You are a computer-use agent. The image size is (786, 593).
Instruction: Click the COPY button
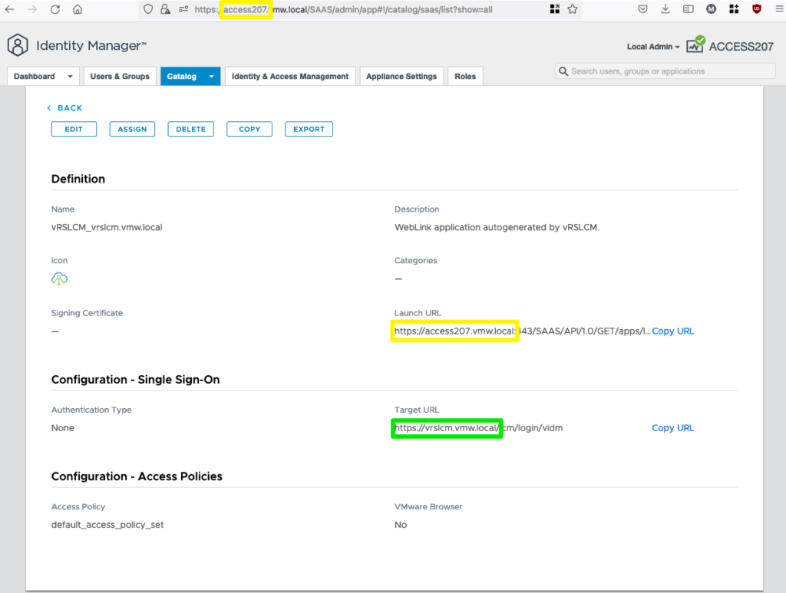(x=249, y=129)
